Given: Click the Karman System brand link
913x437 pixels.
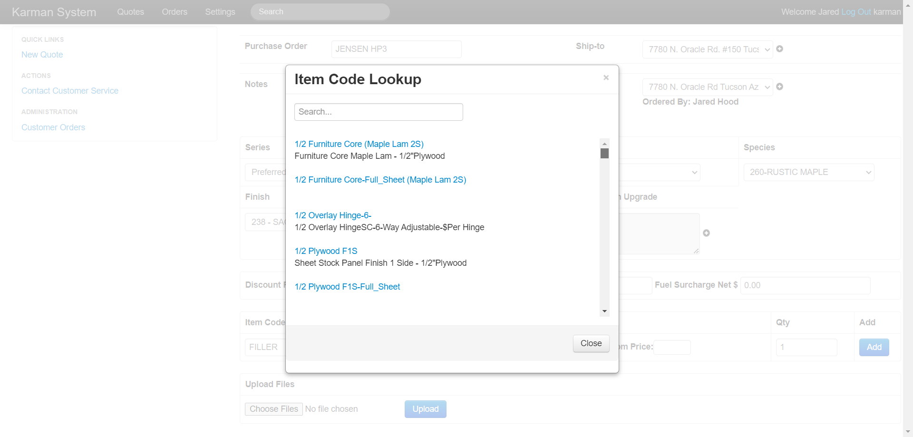Looking at the screenshot, I should click(x=54, y=12).
